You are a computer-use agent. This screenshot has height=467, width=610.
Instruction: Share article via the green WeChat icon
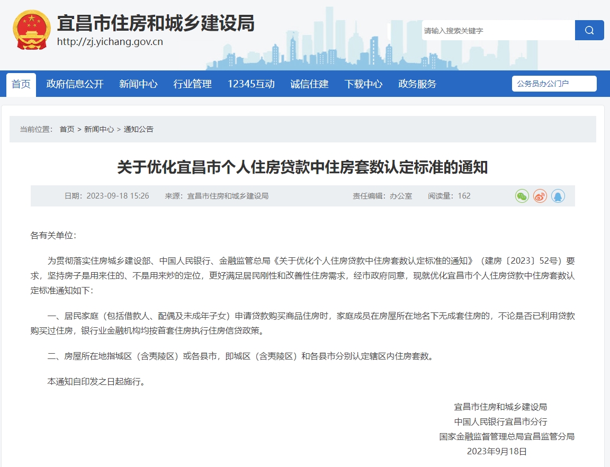[522, 196]
